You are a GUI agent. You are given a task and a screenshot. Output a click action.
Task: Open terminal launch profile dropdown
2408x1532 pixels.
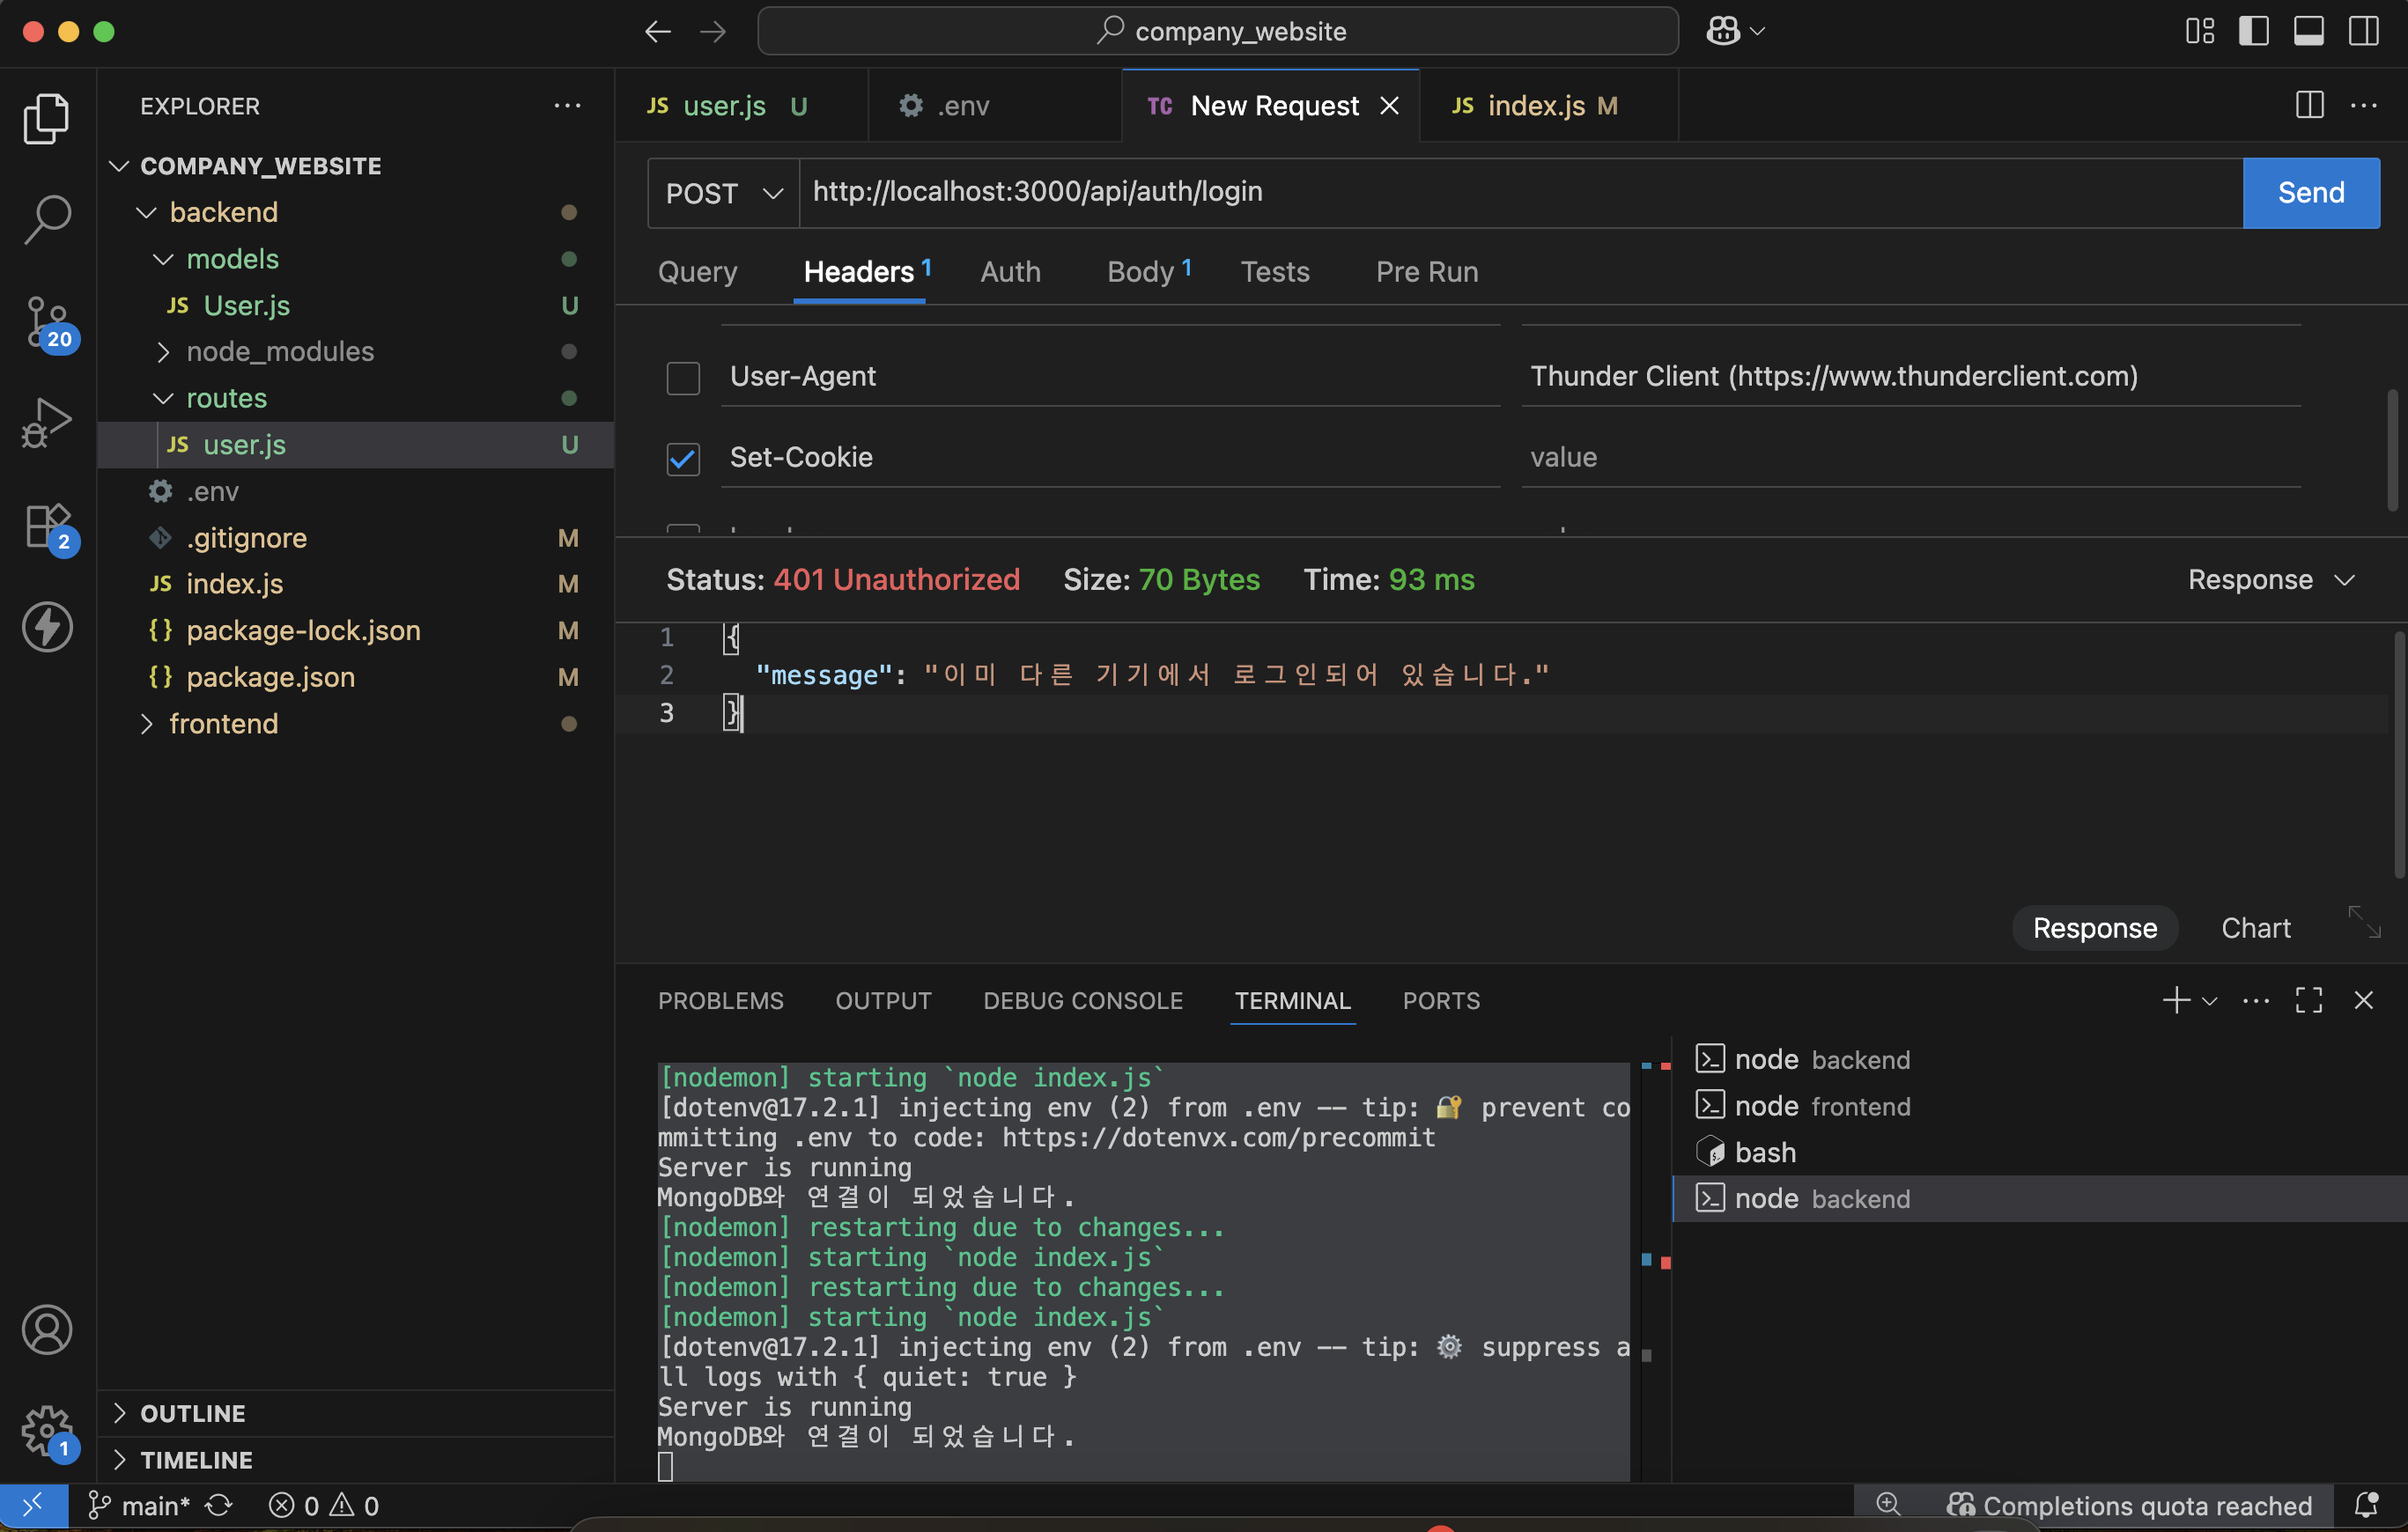point(2210,1000)
